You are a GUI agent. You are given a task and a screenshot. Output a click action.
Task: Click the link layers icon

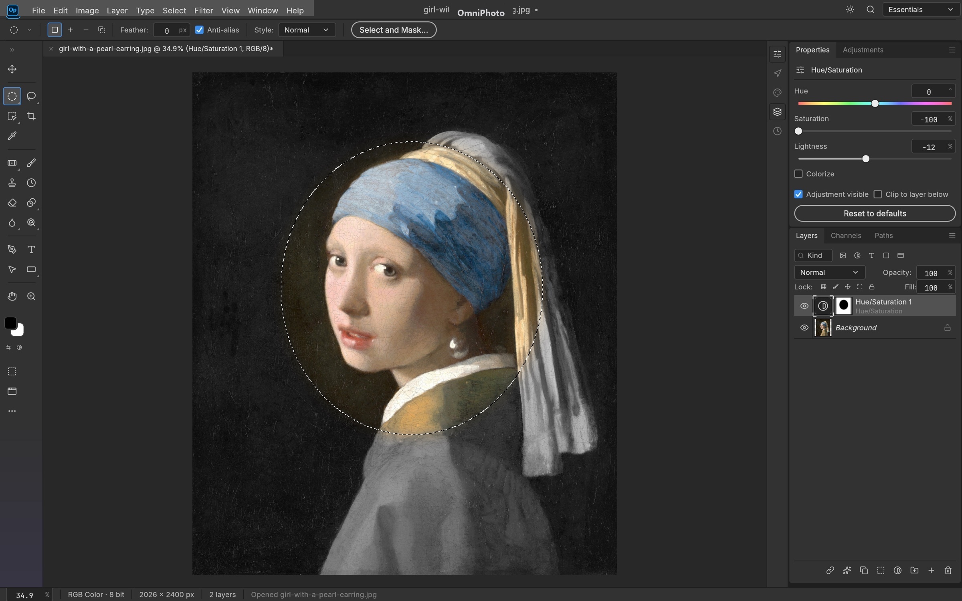[x=830, y=570]
